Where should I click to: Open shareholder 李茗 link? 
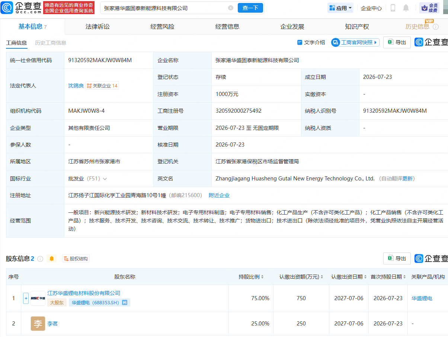point(52,324)
